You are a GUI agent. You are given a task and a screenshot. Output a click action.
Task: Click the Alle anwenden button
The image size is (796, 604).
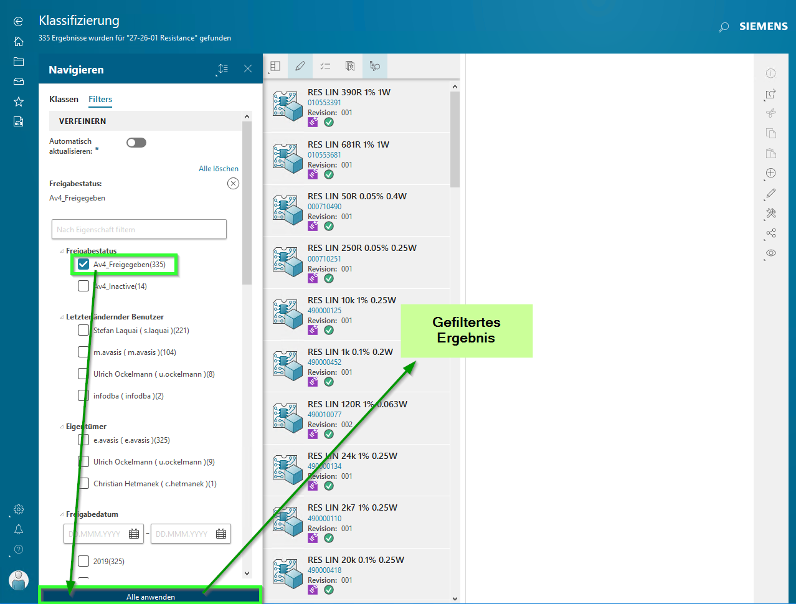(x=151, y=597)
